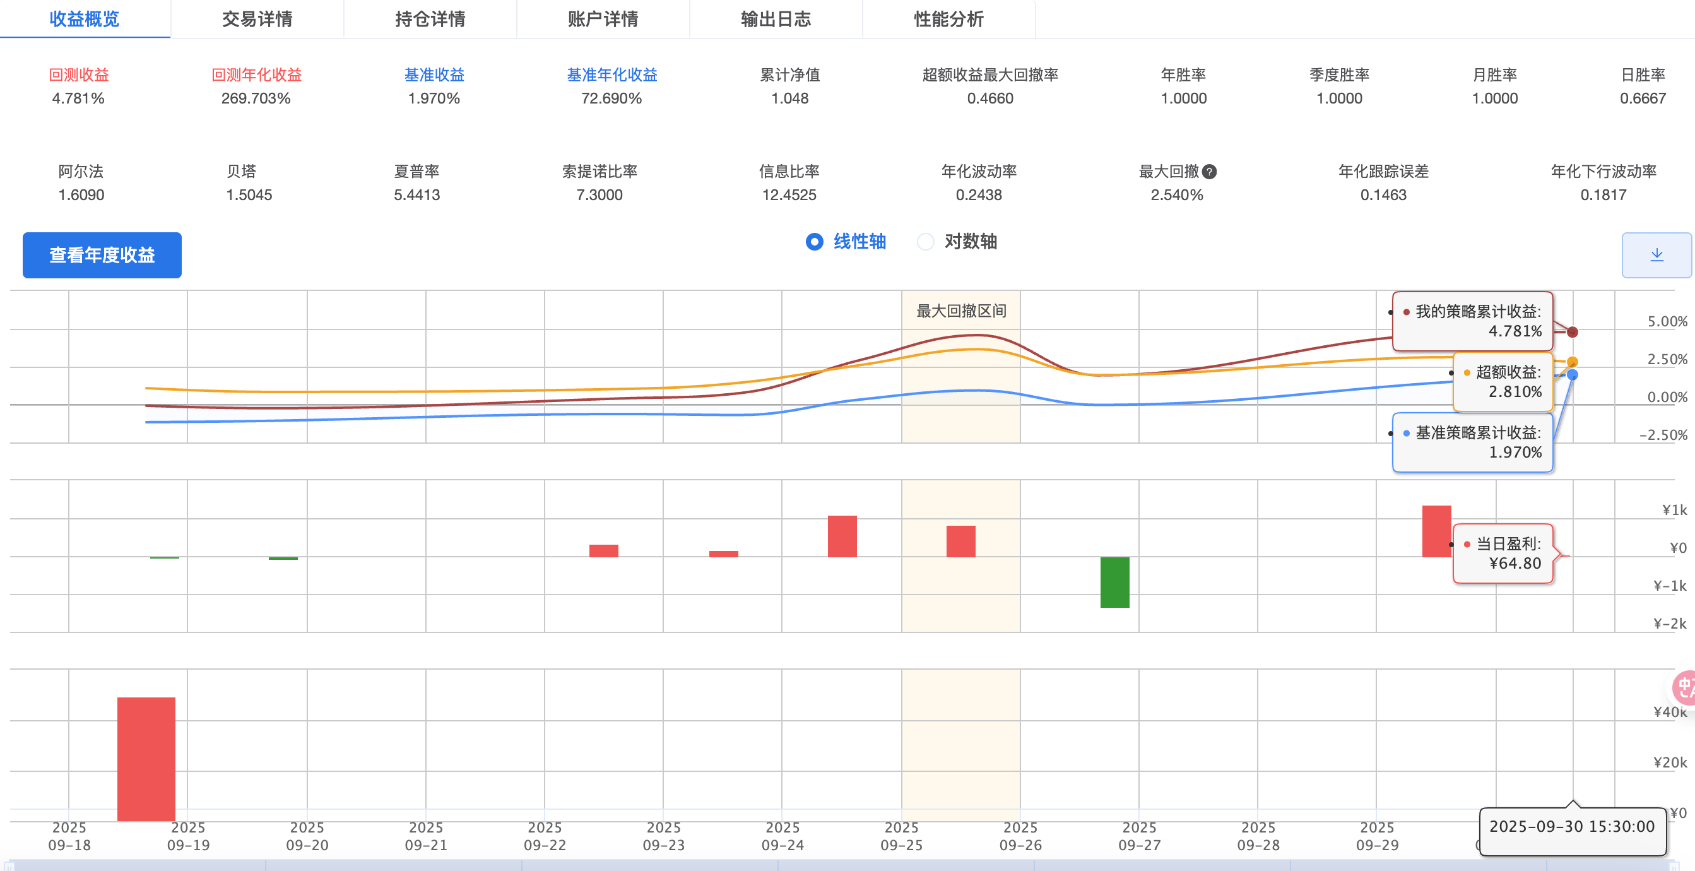Open the 账户详情 tab
The image size is (1695, 871).
(x=603, y=19)
